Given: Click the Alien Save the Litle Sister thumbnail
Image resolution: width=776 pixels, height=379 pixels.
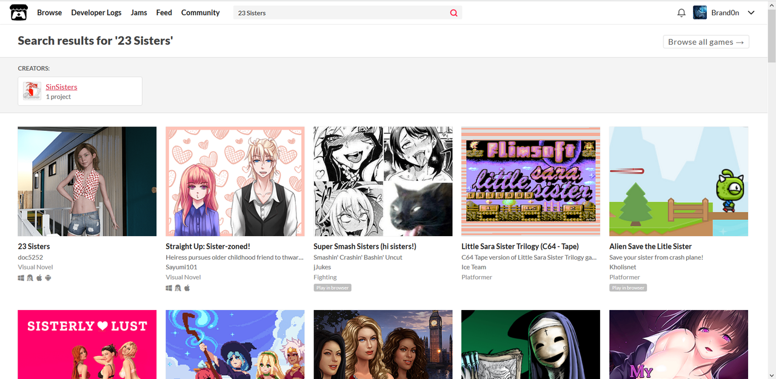Looking at the screenshot, I should (x=678, y=181).
